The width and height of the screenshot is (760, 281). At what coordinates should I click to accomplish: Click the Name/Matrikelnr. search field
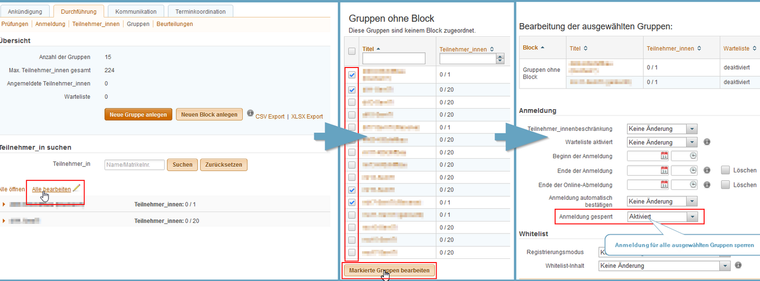(x=135, y=164)
